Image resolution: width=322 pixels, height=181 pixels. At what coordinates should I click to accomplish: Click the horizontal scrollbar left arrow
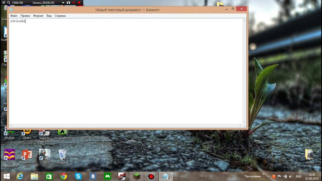point(11,125)
